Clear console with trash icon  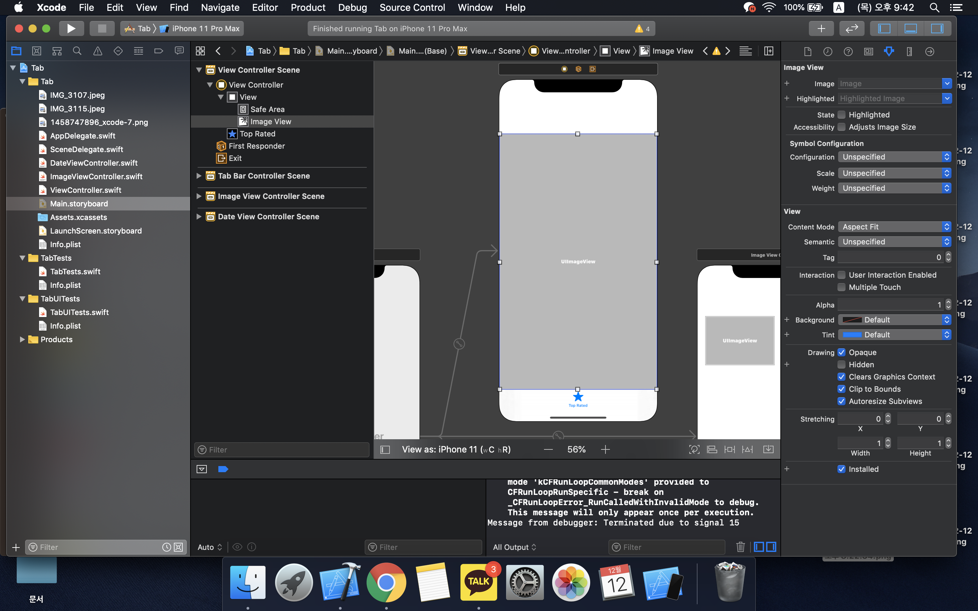click(x=740, y=547)
